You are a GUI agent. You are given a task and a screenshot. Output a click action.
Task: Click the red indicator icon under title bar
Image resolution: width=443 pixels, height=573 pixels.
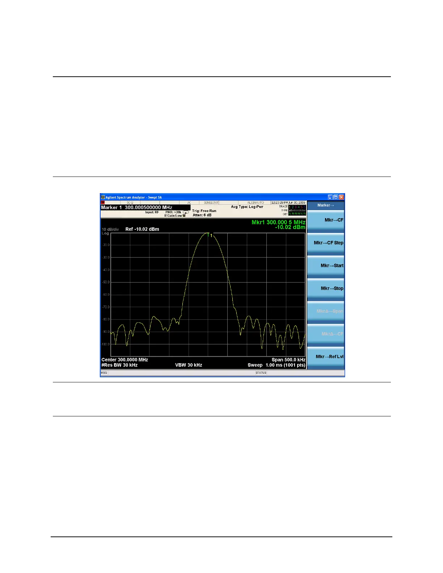103,203
